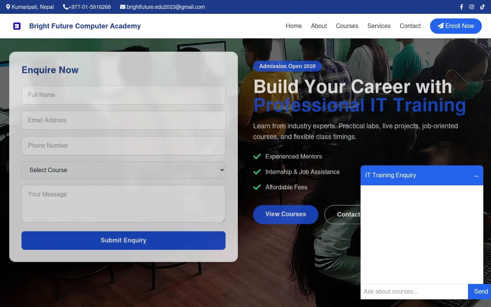Click the Email Address field

pyautogui.click(x=124, y=120)
